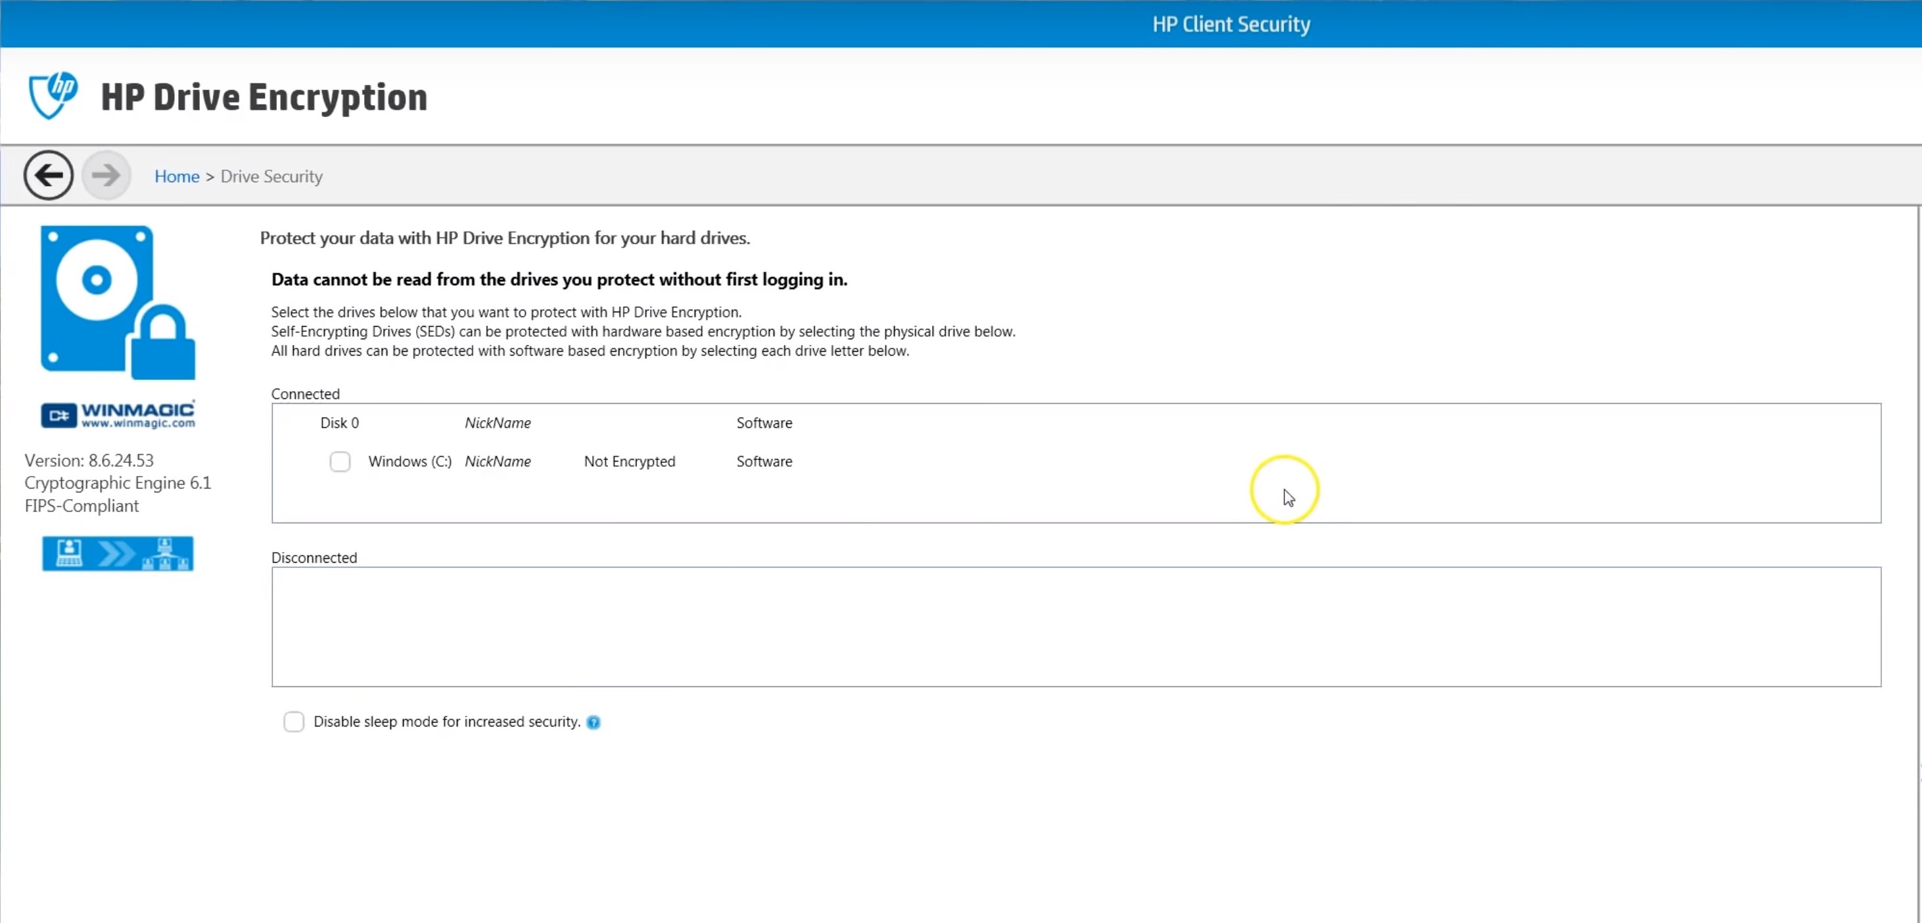Click the hard drive with padlock icon
The image size is (1922, 923).
(117, 302)
